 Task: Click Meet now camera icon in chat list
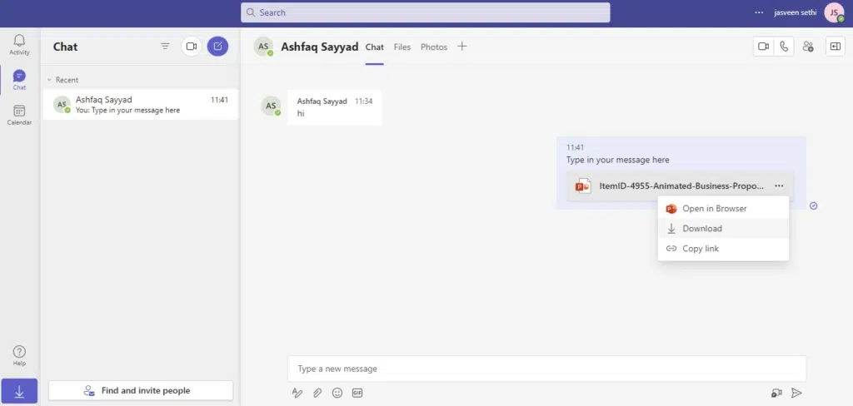tap(192, 47)
